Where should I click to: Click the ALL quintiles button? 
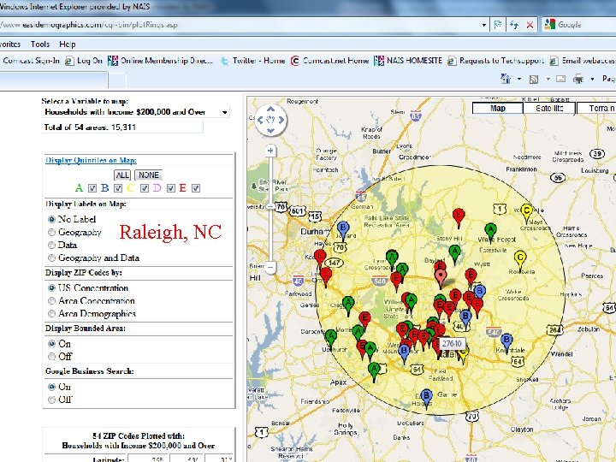[x=122, y=175]
